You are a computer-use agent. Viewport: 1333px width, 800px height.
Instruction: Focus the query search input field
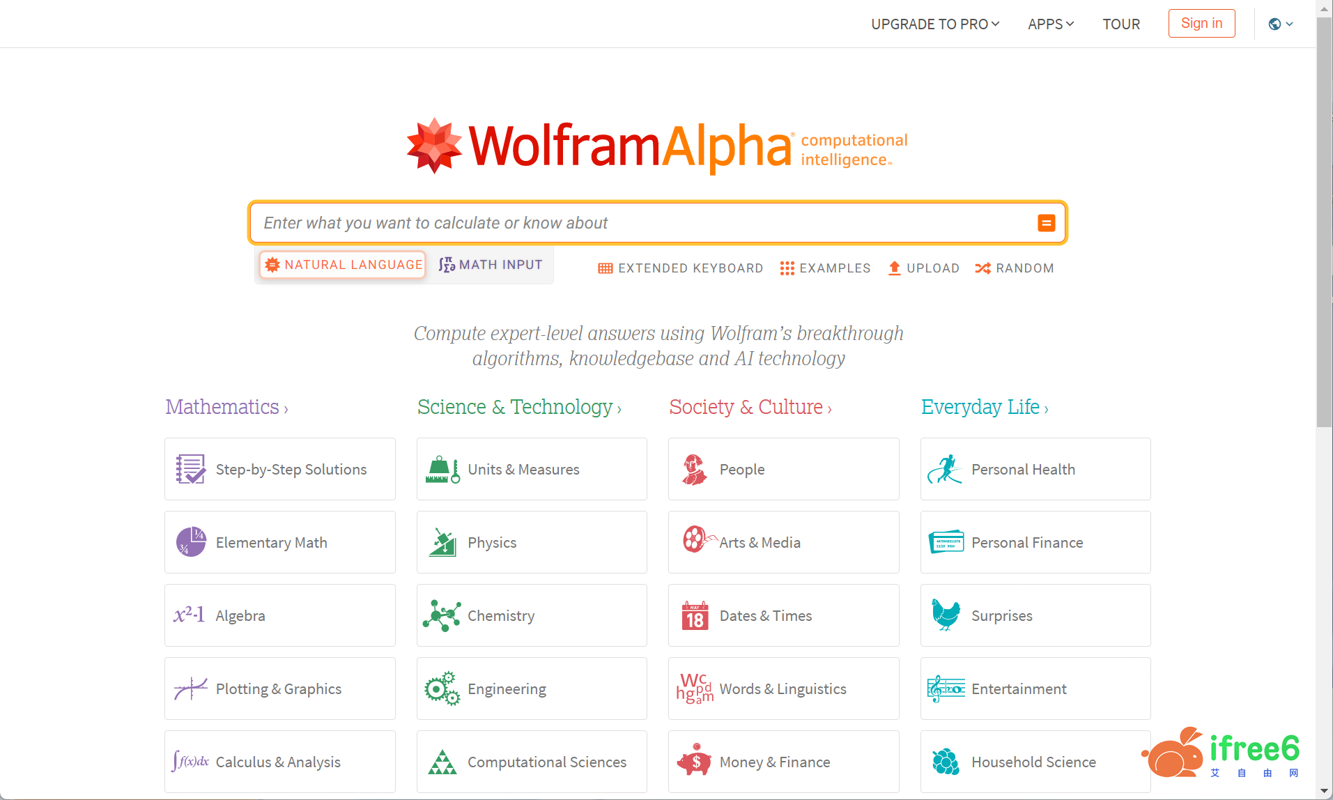641,223
